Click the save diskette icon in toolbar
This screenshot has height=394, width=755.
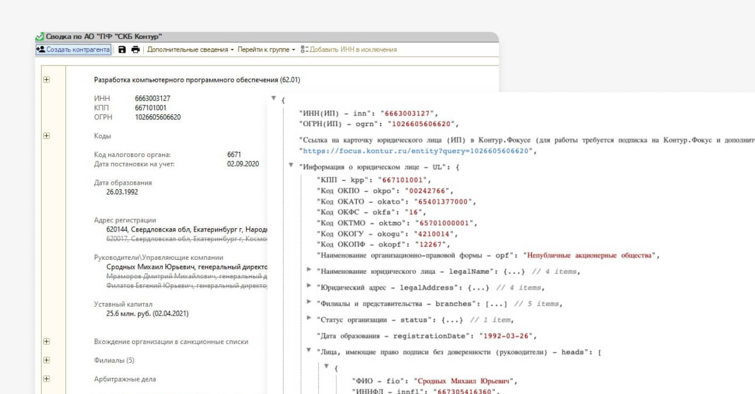pyautogui.click(x=122, y=50)
